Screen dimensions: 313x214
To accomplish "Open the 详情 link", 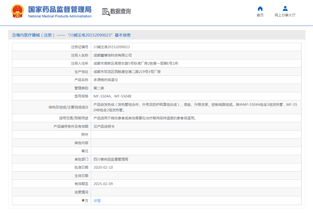I will tap(97, 201).
